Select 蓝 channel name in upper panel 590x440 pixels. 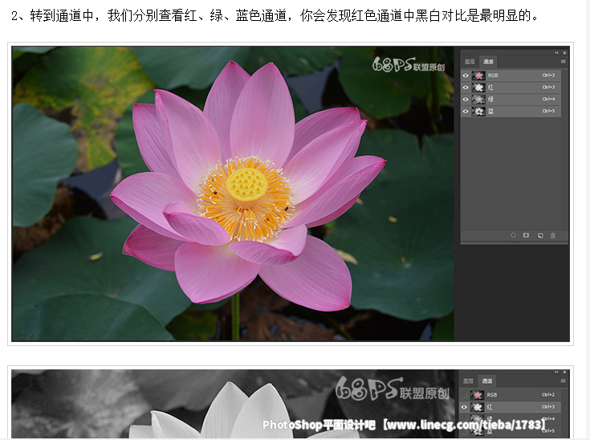click(490, 112)
